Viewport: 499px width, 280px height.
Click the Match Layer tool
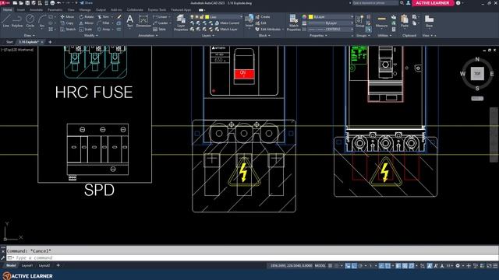click(x=226, y=30)
